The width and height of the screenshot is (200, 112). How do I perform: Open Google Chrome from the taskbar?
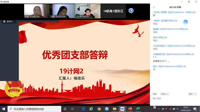(99, 109)
